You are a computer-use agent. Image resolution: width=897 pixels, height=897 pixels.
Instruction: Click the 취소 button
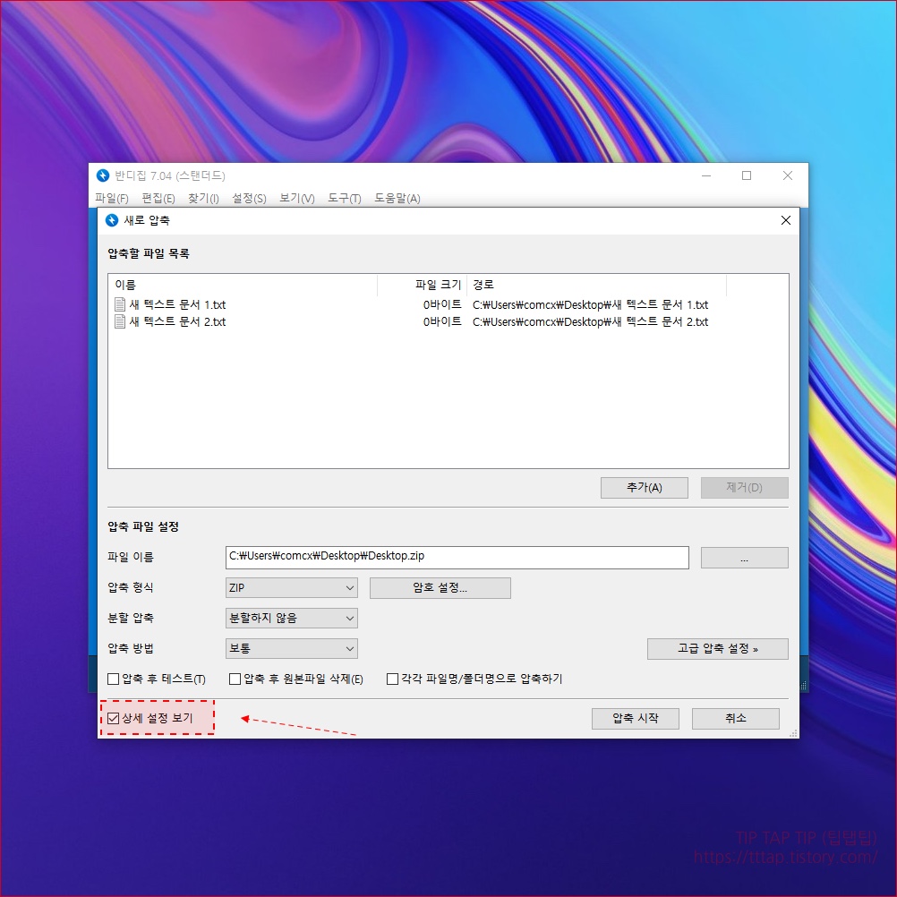(736, 719)
